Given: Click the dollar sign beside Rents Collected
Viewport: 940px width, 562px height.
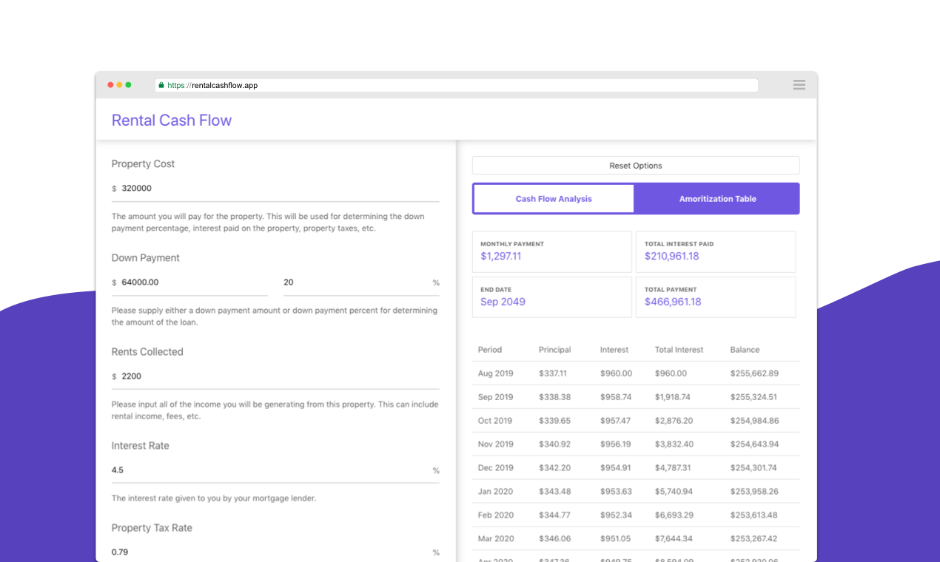Looking at the screenshot, I should (113, 376).
